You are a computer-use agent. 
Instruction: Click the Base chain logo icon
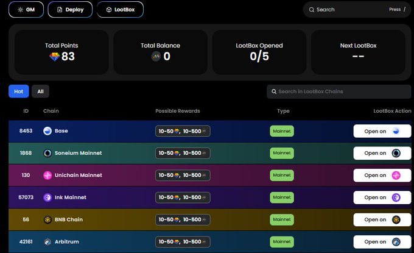[x=47, y=131]
